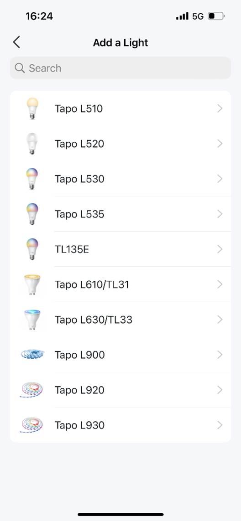Viewport: 241px width, 521px height.
Task: Select the Tapo L510 warm bulb icon
Action: [32, 108]
